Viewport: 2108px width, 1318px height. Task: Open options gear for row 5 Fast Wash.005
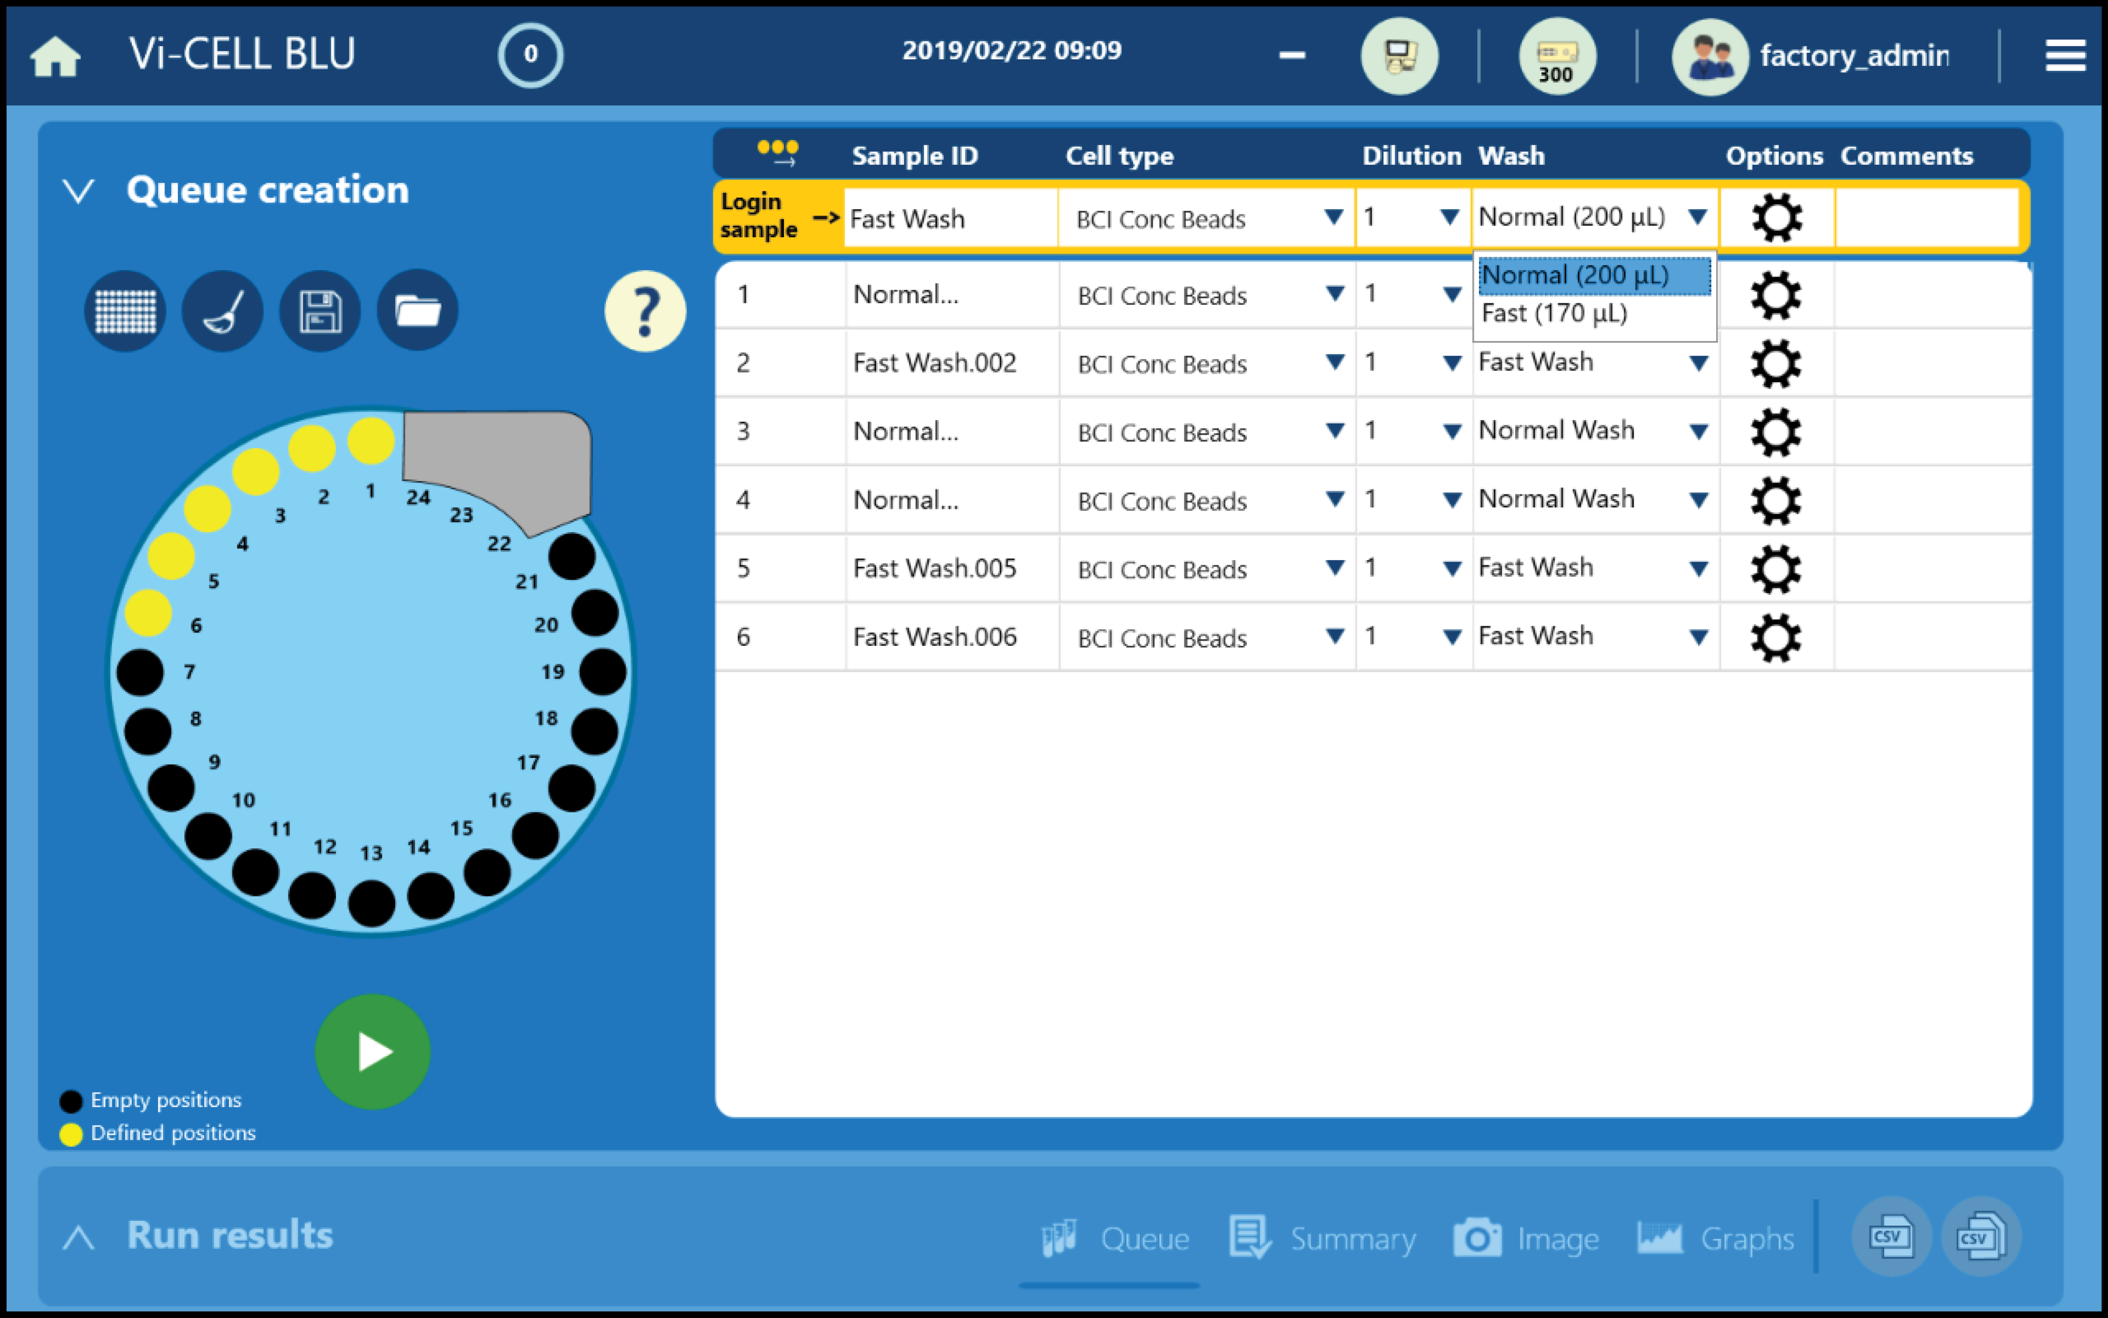[x=1776, y=569]
